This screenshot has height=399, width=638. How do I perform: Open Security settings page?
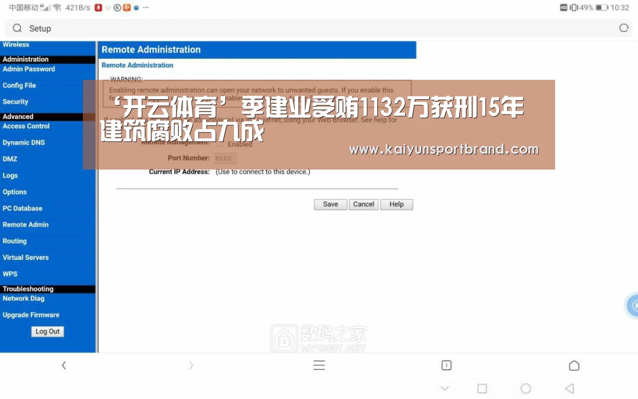(x=15, y=102)
